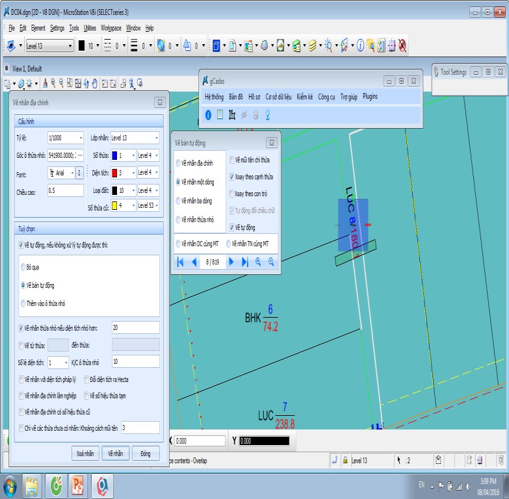
Task: Click the Help question mark icon in main toolbar
Action: (359, 45)
